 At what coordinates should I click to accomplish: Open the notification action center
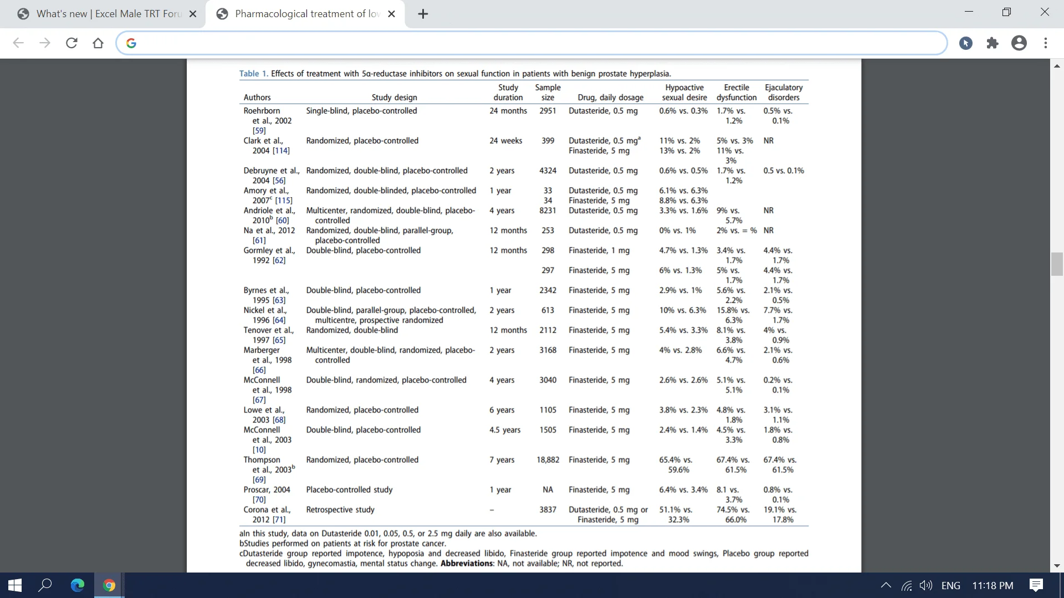(x=1036, y=585)
